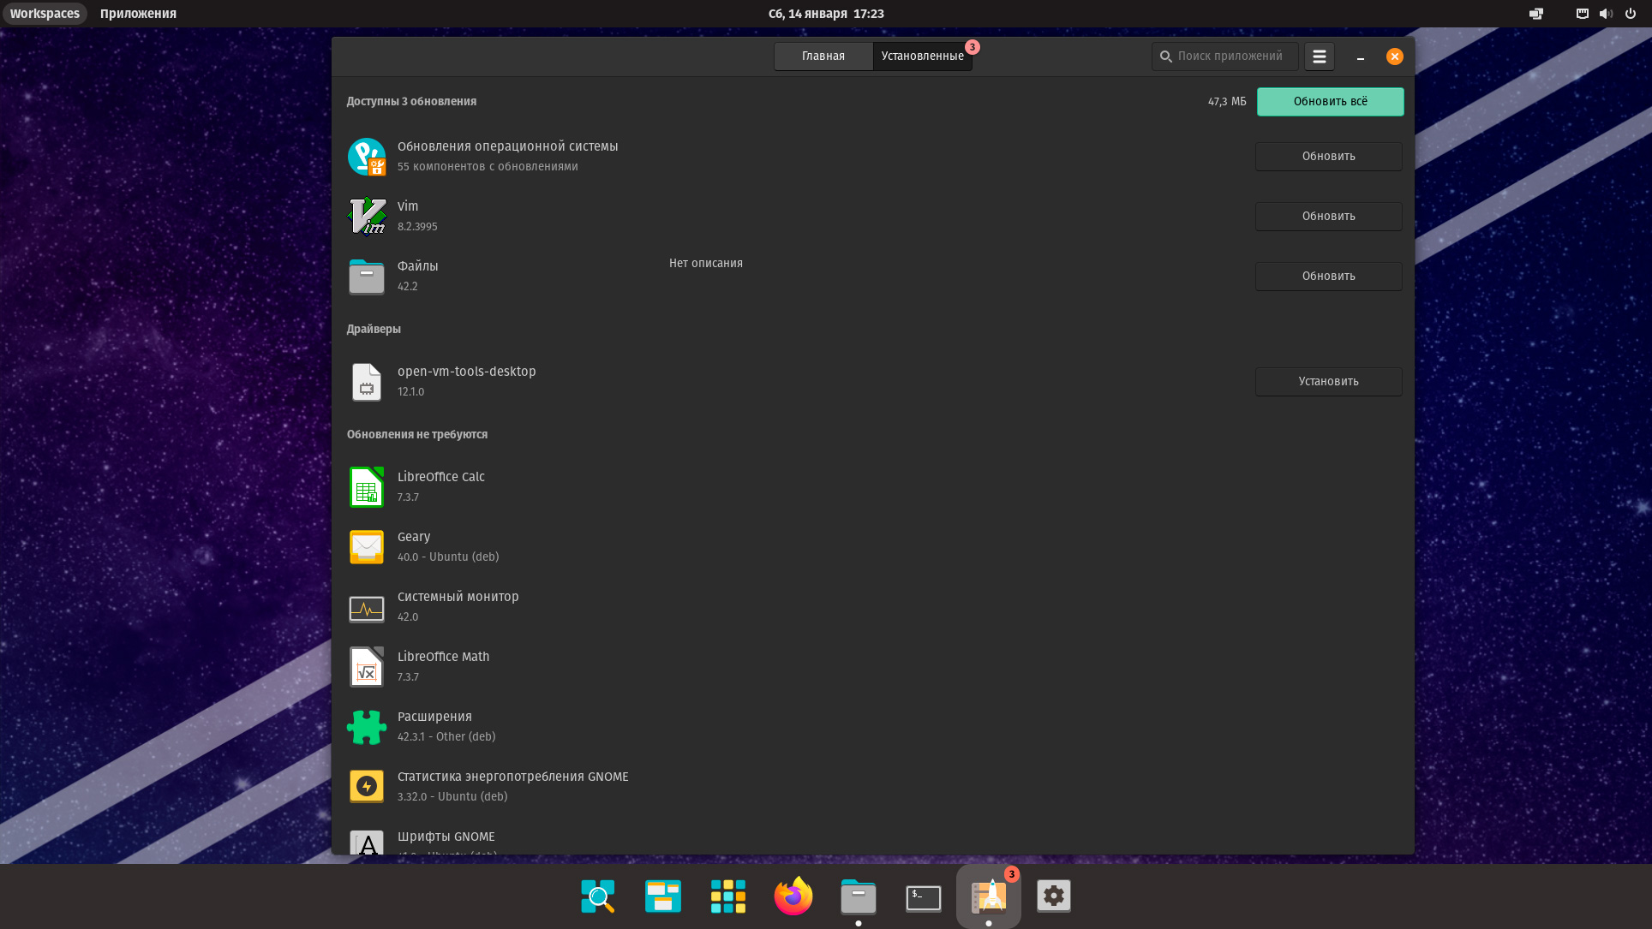This screenshot has width=1652, height=929.
Task: Open the volume indicator in system tray
Action: 1606,14
